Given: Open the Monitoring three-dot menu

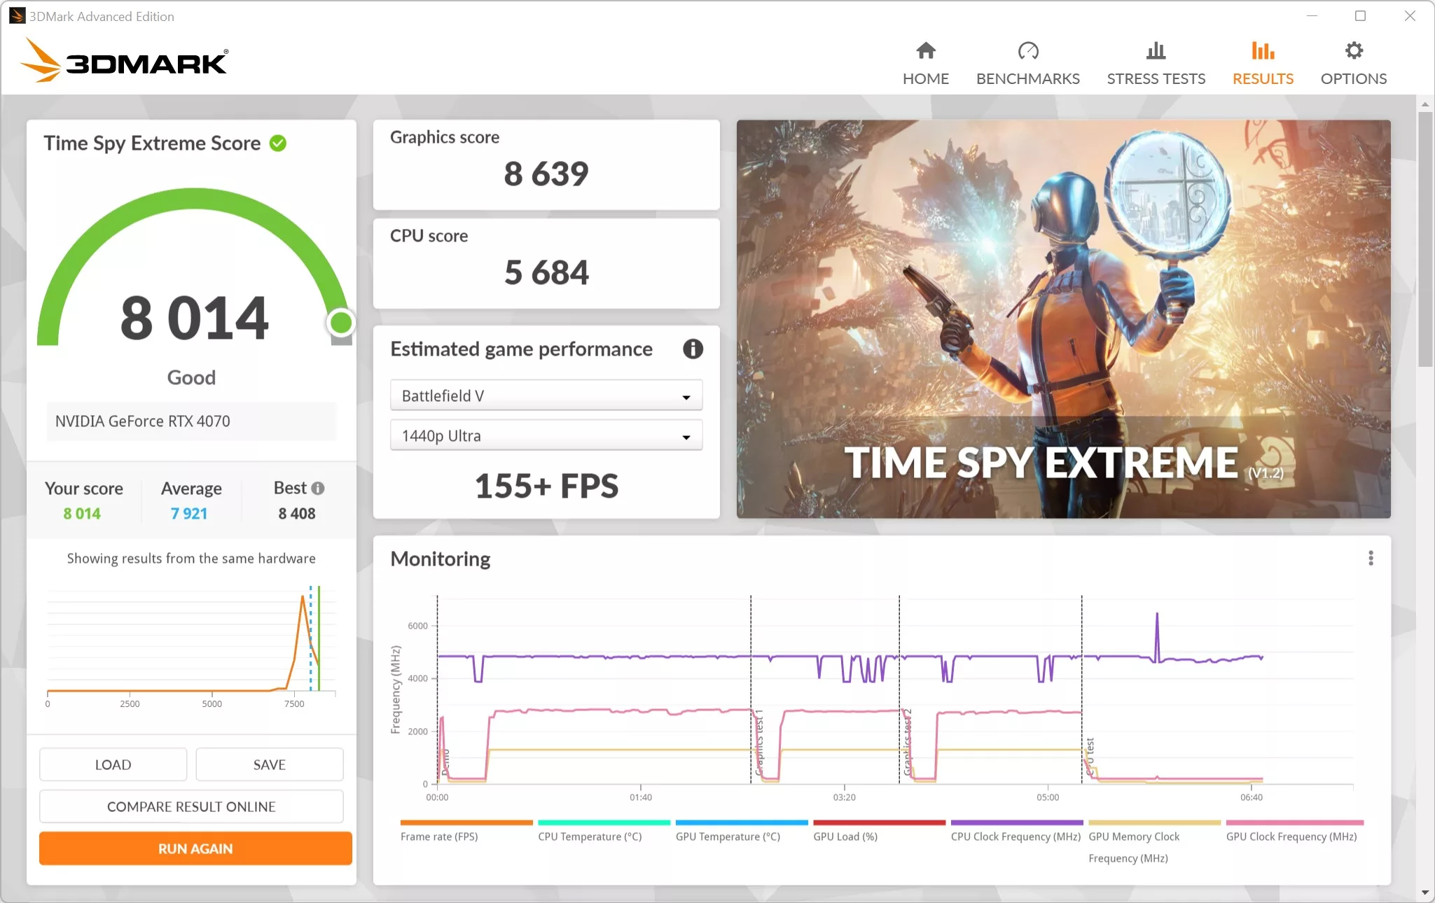Looking at the screenshot, I should pos(1370,558).
